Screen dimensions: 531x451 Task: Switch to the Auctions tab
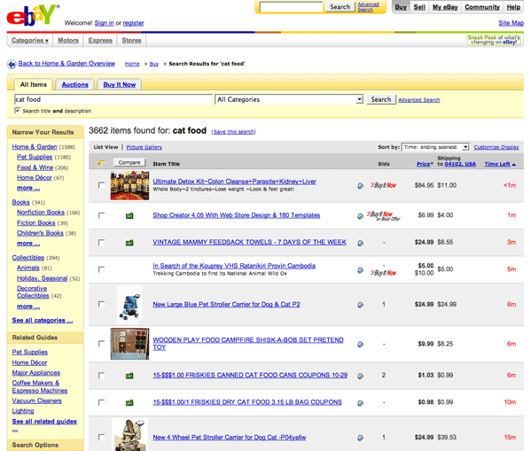coord(74,85)
